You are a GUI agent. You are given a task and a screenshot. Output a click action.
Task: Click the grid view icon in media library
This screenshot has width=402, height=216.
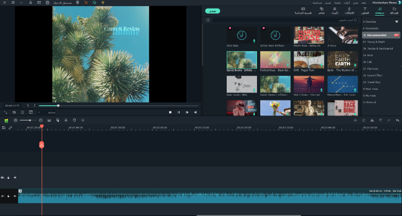point(208,20)
